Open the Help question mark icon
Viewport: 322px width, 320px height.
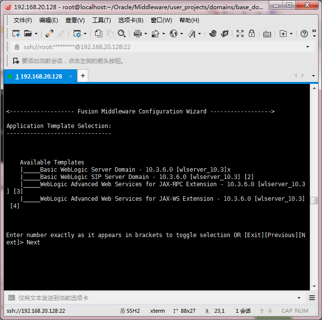pos(304,33)
